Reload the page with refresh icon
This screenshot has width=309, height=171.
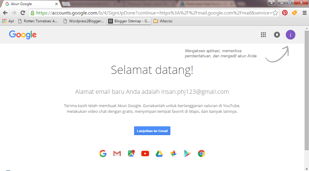click(23, 13)
